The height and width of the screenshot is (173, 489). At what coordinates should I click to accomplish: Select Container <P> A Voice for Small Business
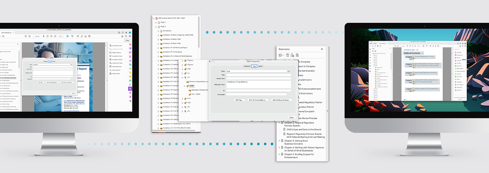177,56
